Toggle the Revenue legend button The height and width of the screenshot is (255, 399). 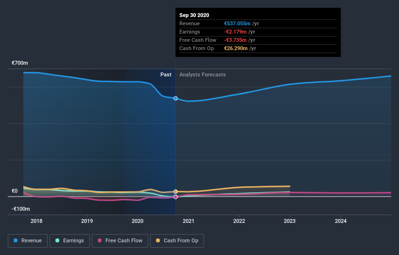pos(28,241)
